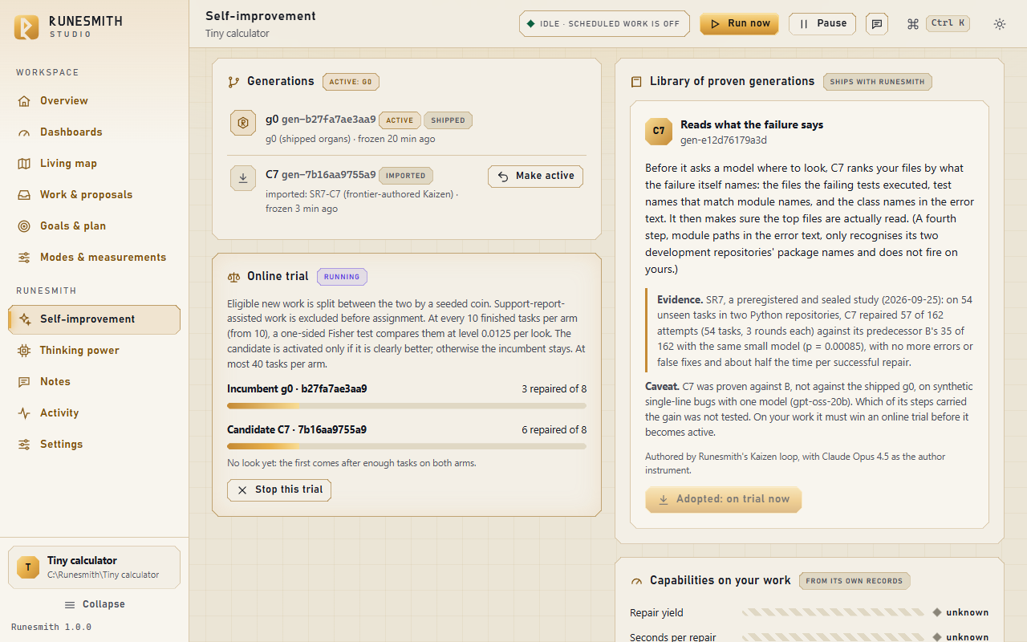
Task: Click gen-e12d76179a3d identifier text
Action: pyautogui.click(x=724, y=140)
